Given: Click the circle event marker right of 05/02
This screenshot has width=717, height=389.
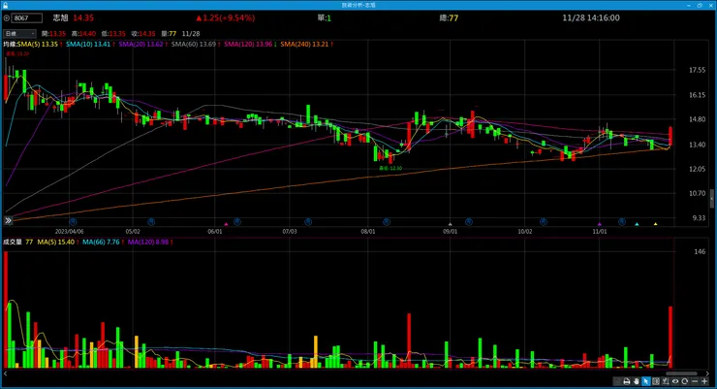Looking at the screenshot, I should point(151,222).
